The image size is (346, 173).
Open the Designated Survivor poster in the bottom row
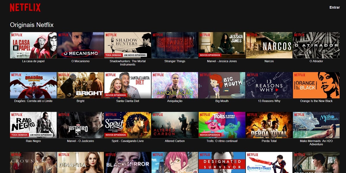(x=222, y=162)
